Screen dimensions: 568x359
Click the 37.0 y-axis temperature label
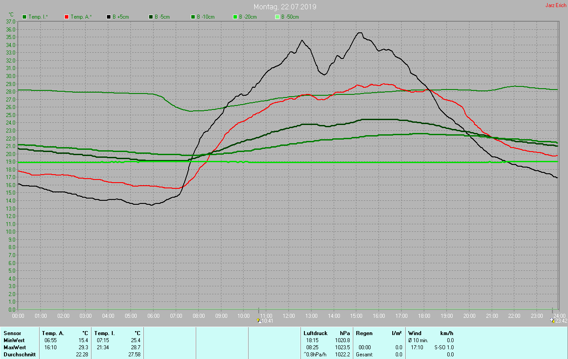[10, 21]
